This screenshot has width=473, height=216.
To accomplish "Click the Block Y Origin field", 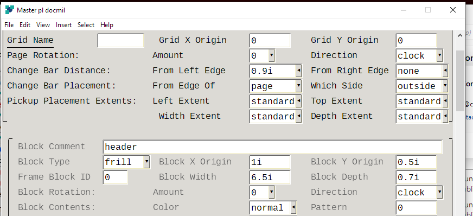I will (416, 162).
